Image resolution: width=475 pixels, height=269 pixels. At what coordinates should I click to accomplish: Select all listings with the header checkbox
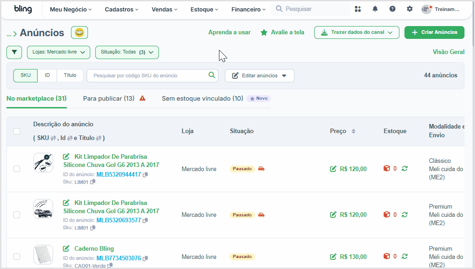(x=16, y=131)
